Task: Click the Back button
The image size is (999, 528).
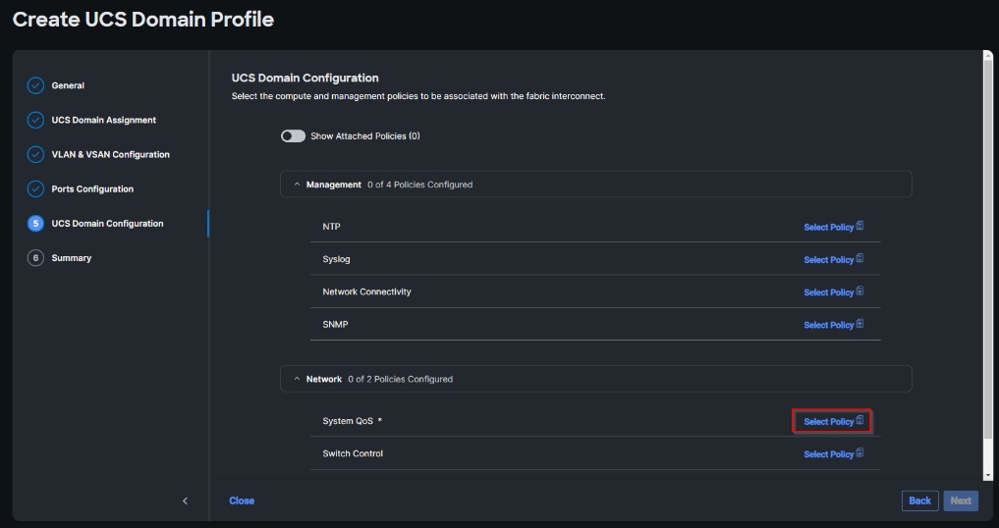Action: 919,501
